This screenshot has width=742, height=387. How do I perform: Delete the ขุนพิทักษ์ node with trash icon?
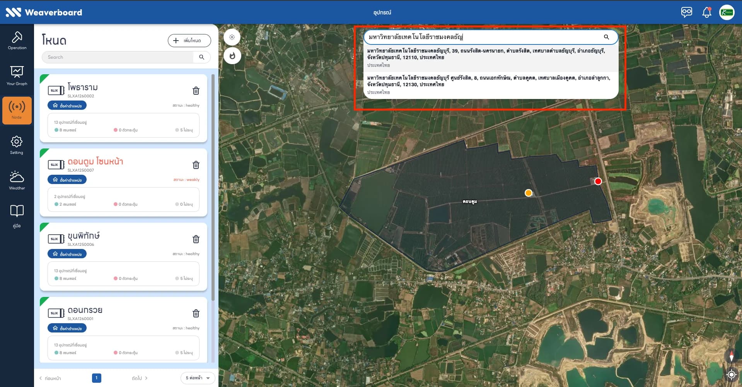click(196, 239)
